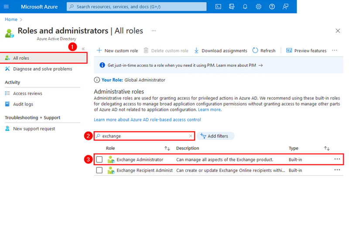Click Add filters
Viewport: 349px width, 227px height.
tap(215, 136)
